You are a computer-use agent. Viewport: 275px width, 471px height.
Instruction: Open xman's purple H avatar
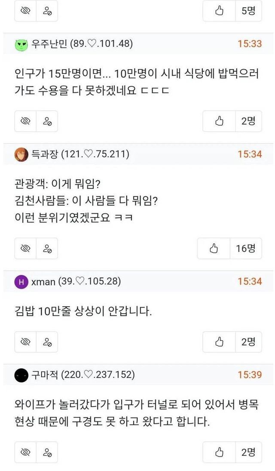tap(21, 282)
